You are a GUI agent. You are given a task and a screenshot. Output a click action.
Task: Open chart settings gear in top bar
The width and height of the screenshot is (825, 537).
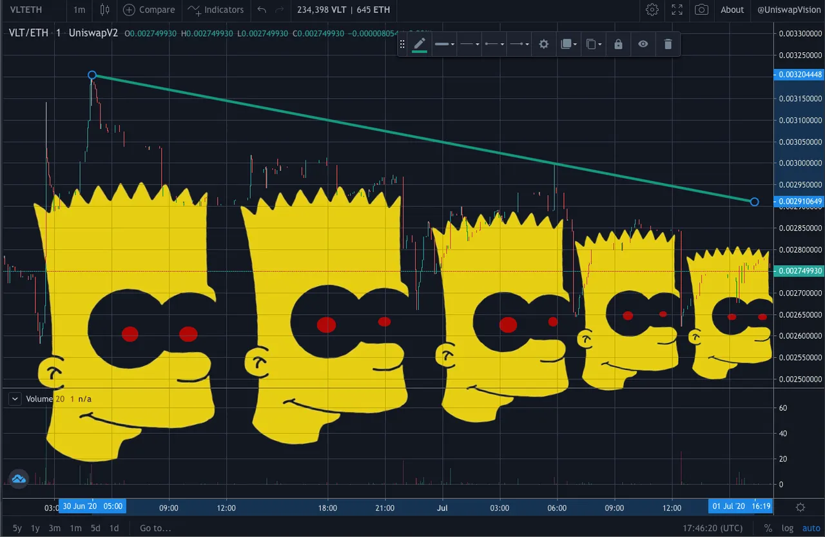[x=652, y=10]
